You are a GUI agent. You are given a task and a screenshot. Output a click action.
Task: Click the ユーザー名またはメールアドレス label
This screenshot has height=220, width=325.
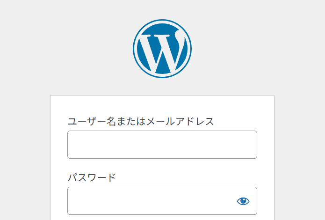(141, 122)
